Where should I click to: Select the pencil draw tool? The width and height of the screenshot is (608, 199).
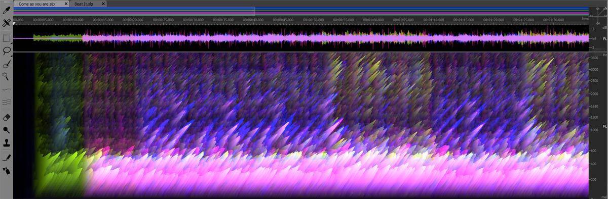(x=7, y=158)
